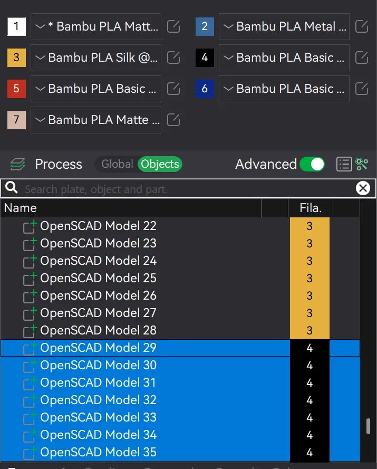377x469 pixels.
Task: Clear the object search field
Action: [x=363, y=188]
